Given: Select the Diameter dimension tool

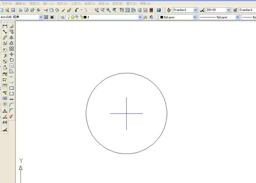Looking at the screenshot, I should pos(5,61).
